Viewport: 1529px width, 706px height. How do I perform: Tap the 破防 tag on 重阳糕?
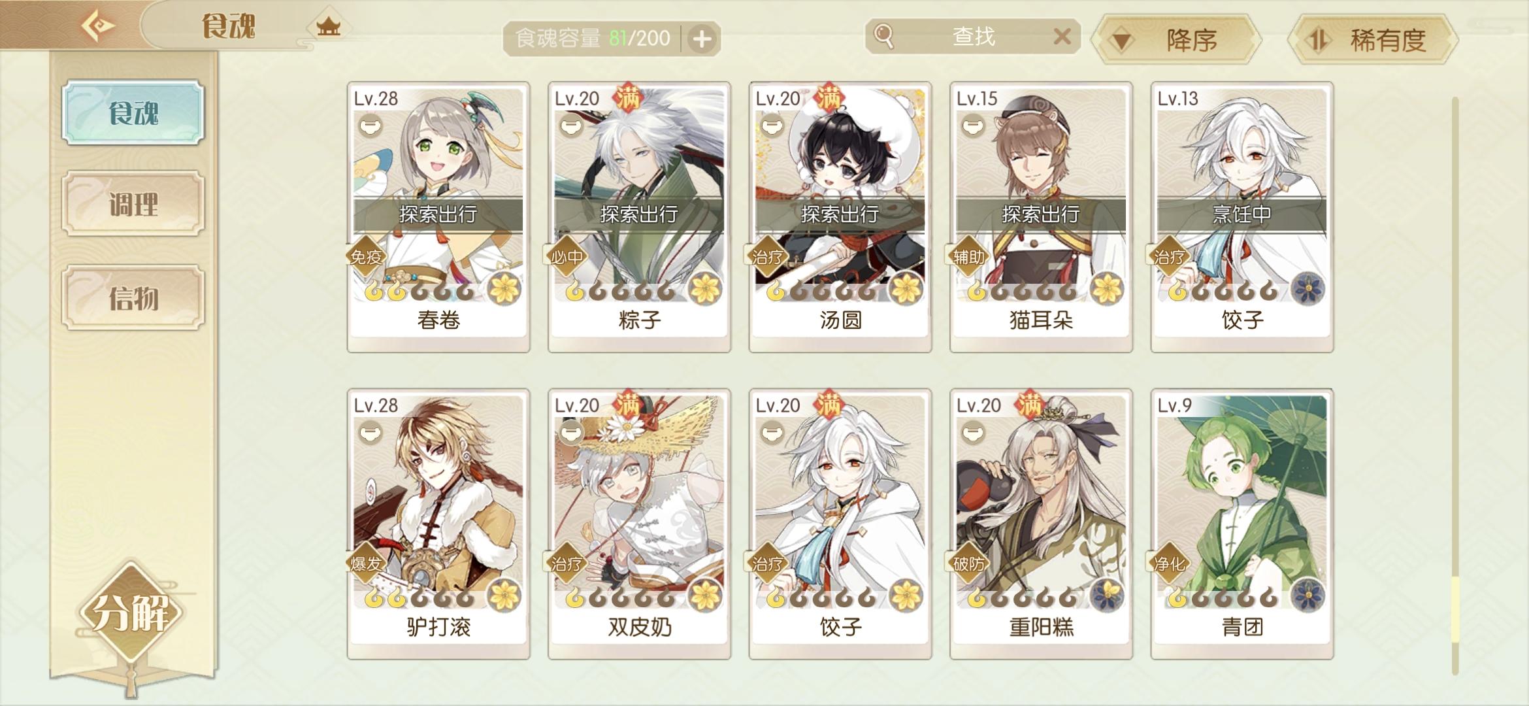(968, 563)
